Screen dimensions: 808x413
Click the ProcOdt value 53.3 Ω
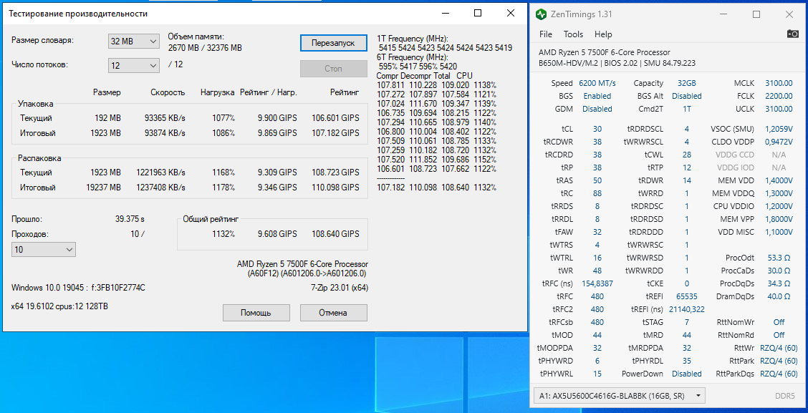pyautogui.click(x=779, y=258)
